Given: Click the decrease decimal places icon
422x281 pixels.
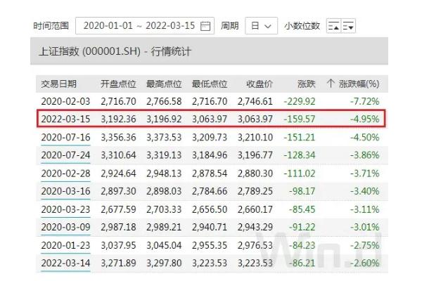Looking at the screenshot, I should point(348,26).
